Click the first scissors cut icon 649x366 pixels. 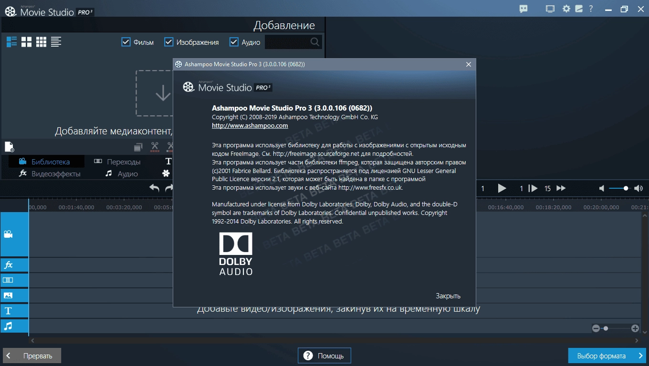pyautogui.click(x=155, y=147)
